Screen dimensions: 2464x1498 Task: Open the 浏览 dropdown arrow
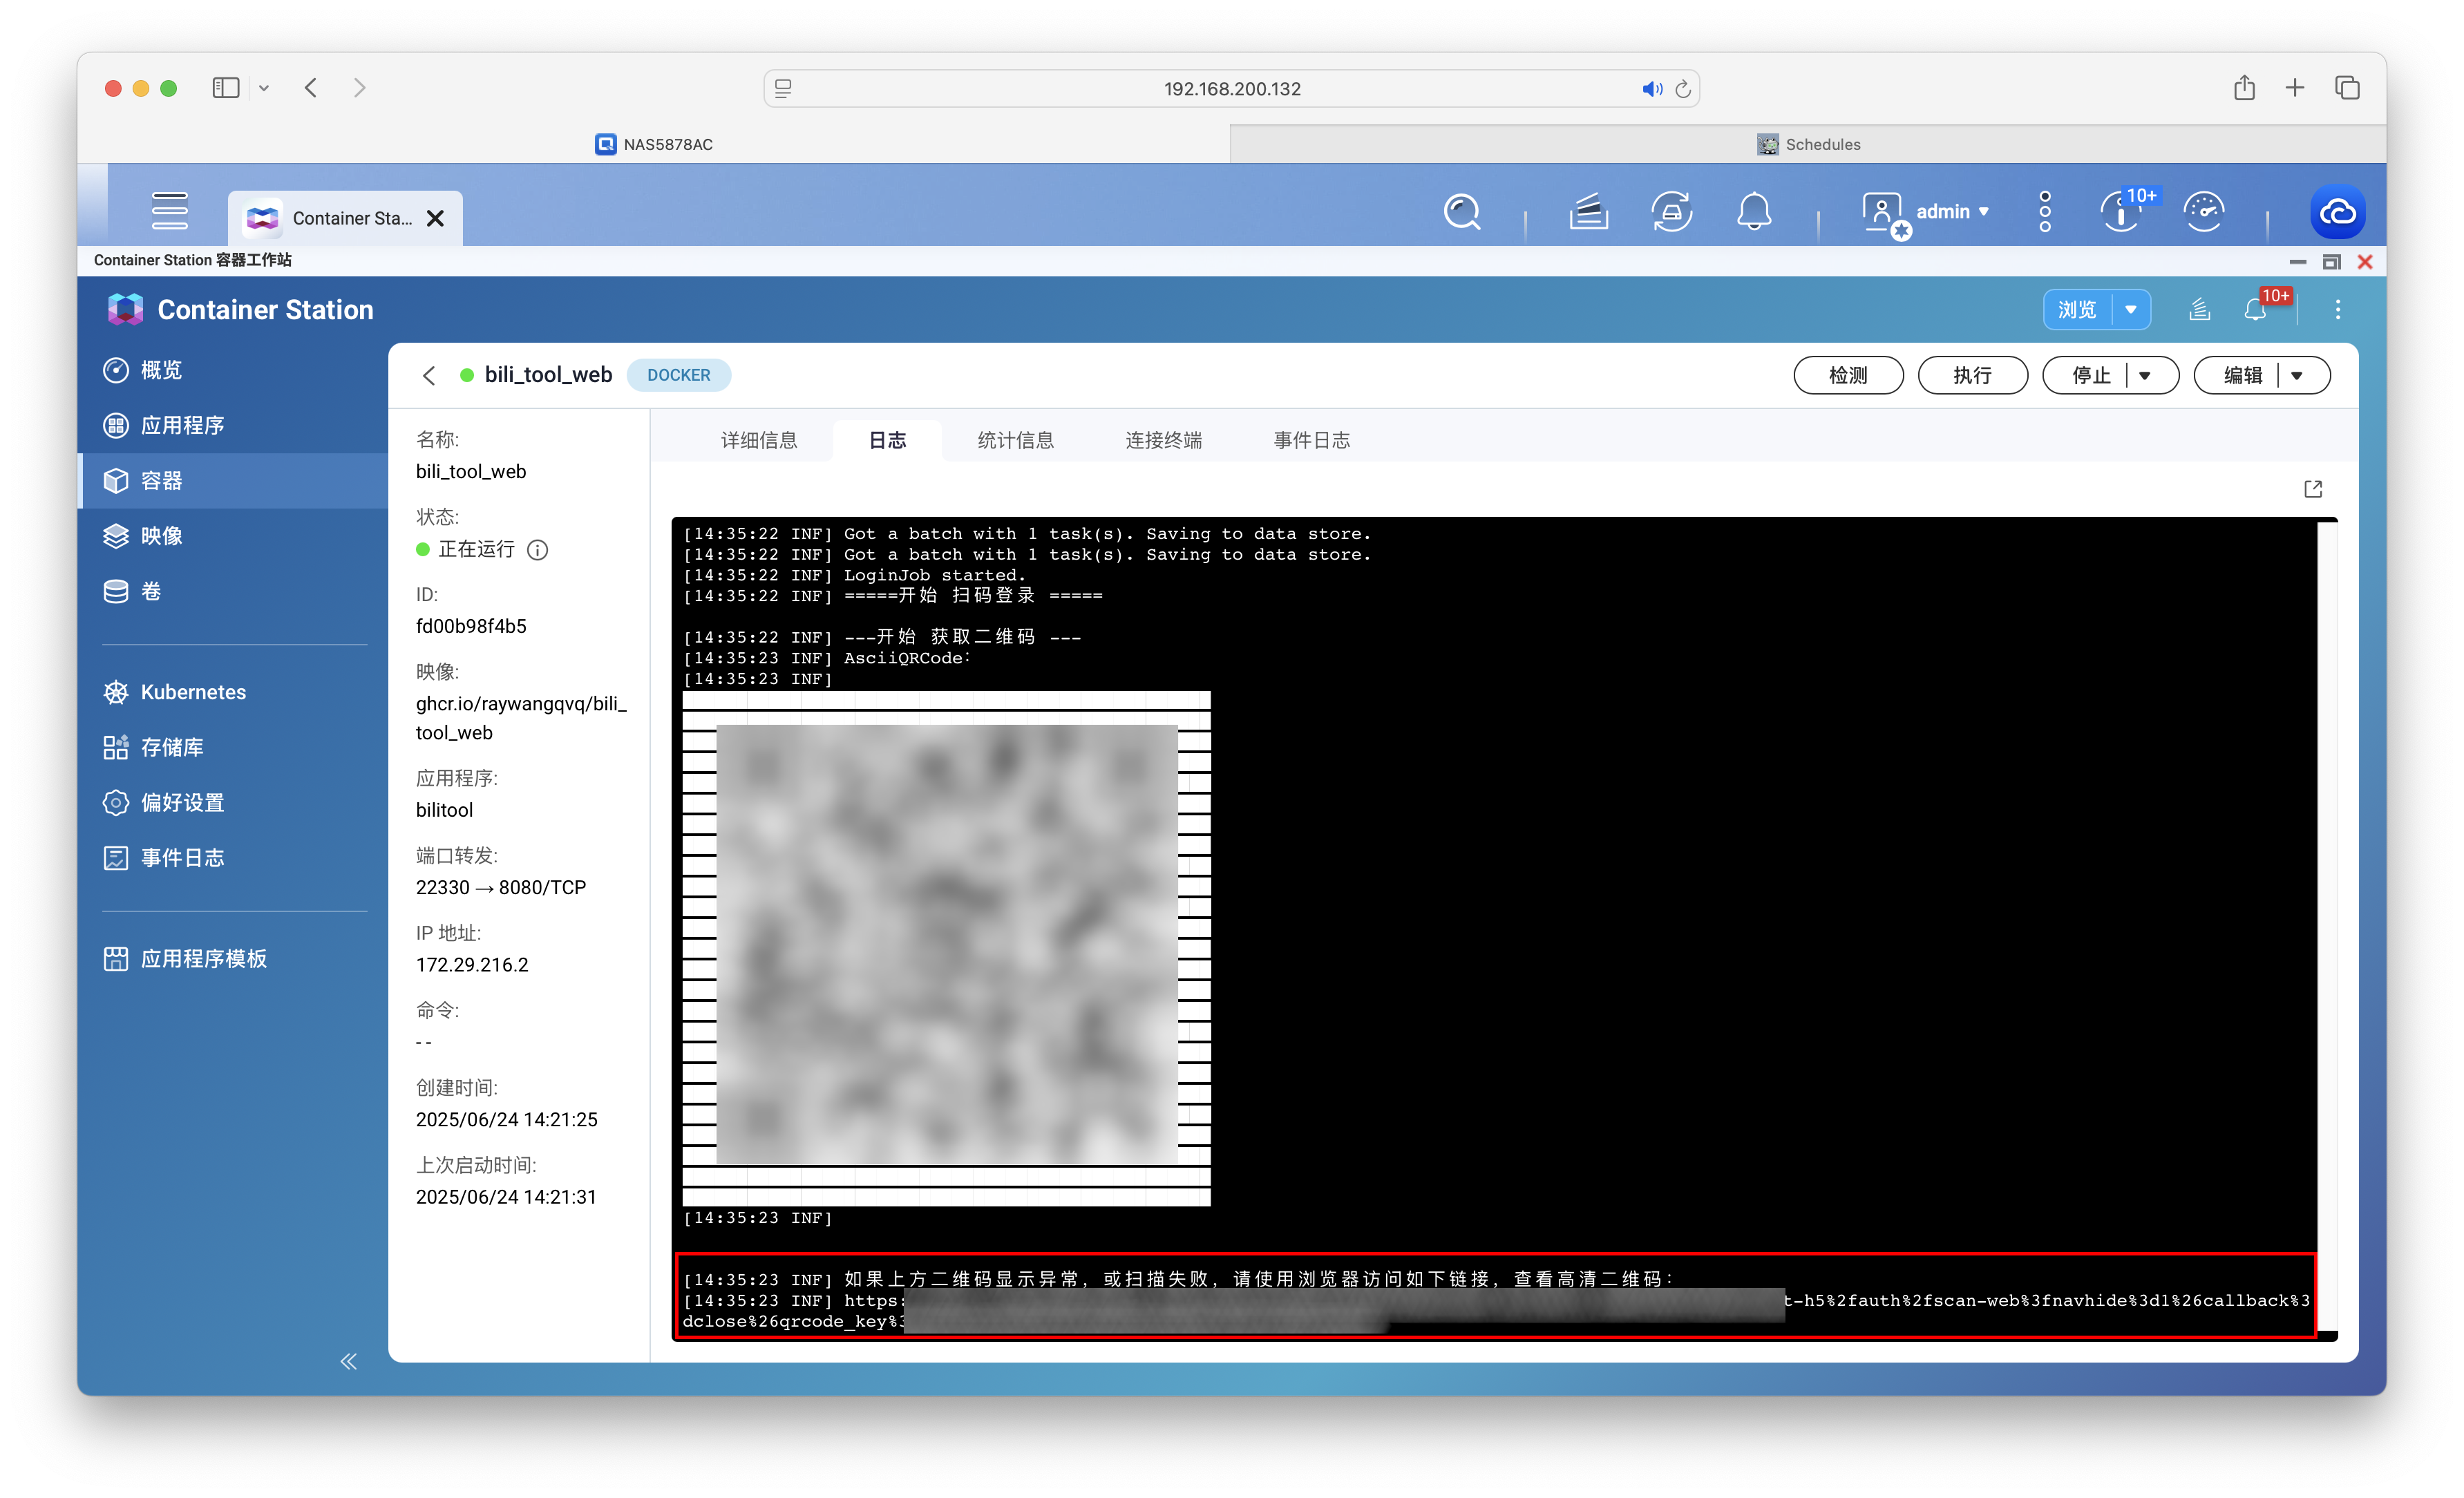click(x=2131, y=310)
